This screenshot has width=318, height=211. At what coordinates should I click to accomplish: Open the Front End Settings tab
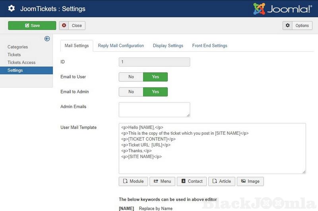(209, 46)
